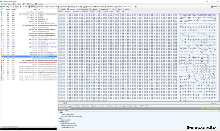The image size is (220, 131).
Task: Click the Save toolbar button
Action: coord(76,7)
